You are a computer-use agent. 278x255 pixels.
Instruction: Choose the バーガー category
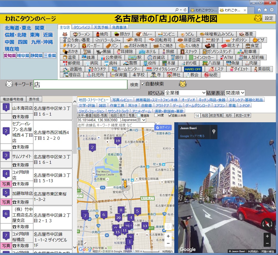[91, 46]
